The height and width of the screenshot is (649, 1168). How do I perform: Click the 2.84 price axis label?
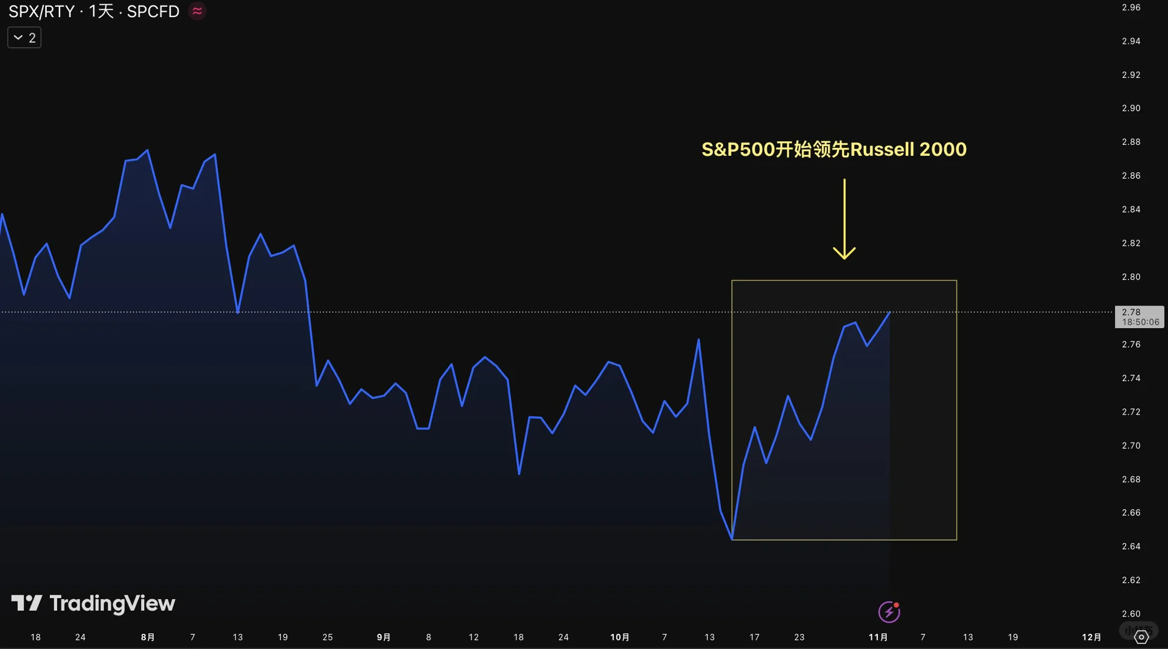pos(1131,209)
